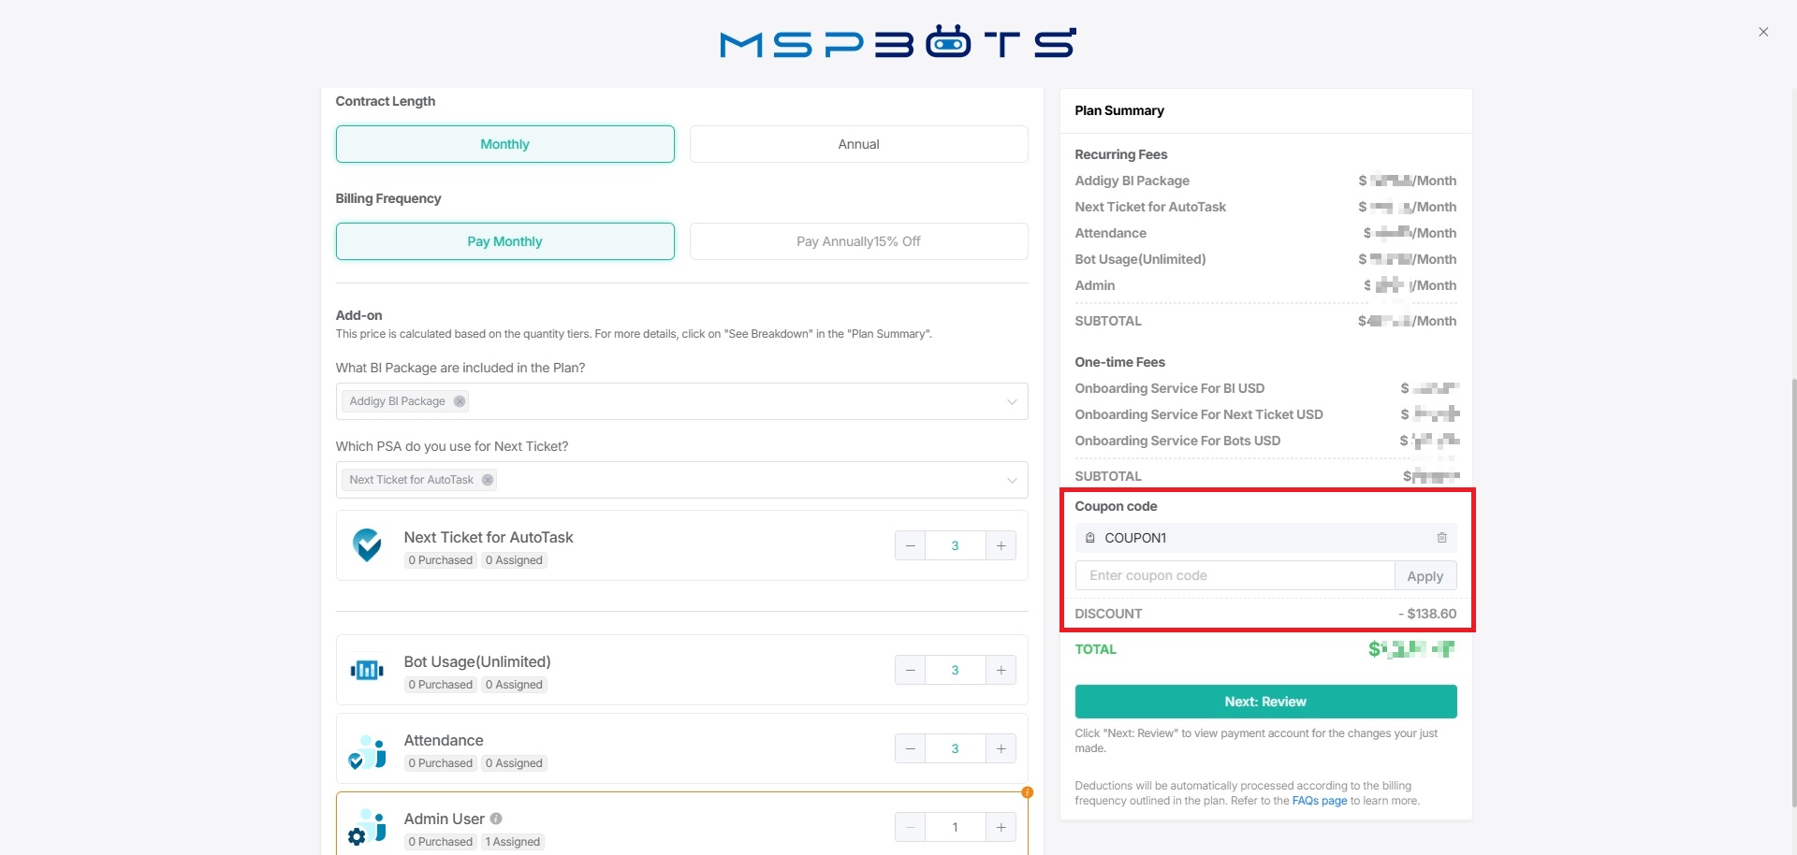Viewport: 1797px width, 855px height.
Task: Select the Monthly contract length
Action: (x=504, y=144)
